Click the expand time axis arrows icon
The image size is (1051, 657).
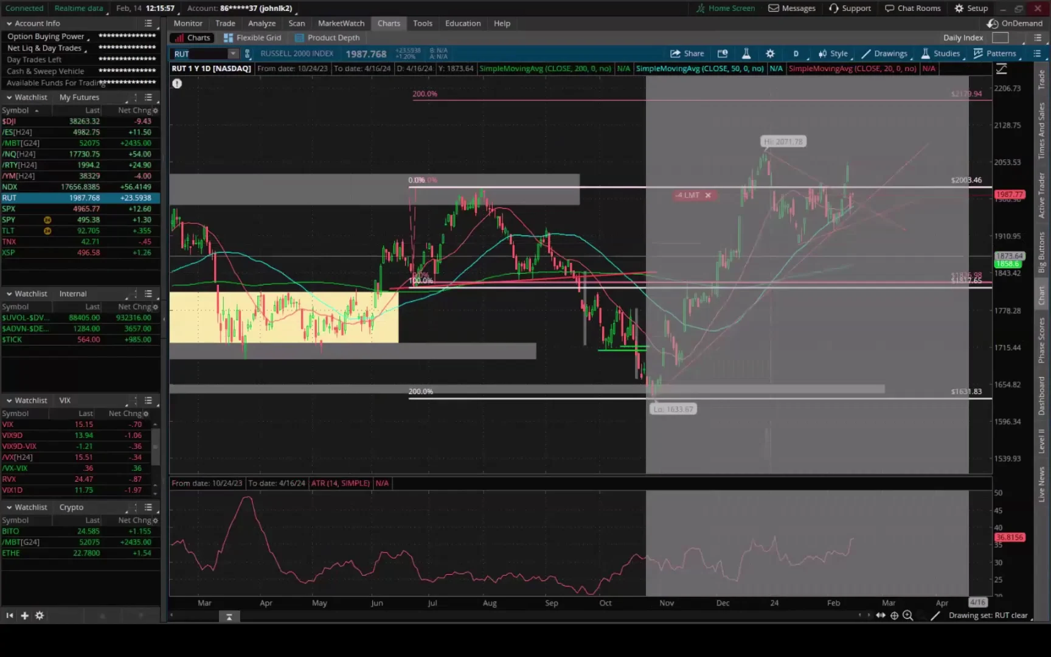coord(881,616)
